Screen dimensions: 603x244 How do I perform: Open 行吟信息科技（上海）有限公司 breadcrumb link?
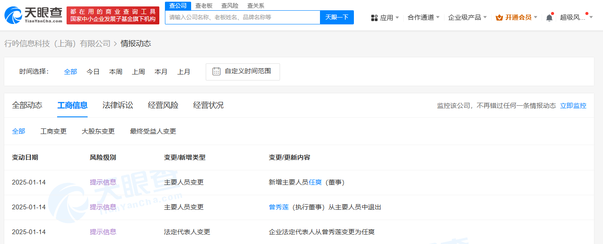[x=58, y=44]
